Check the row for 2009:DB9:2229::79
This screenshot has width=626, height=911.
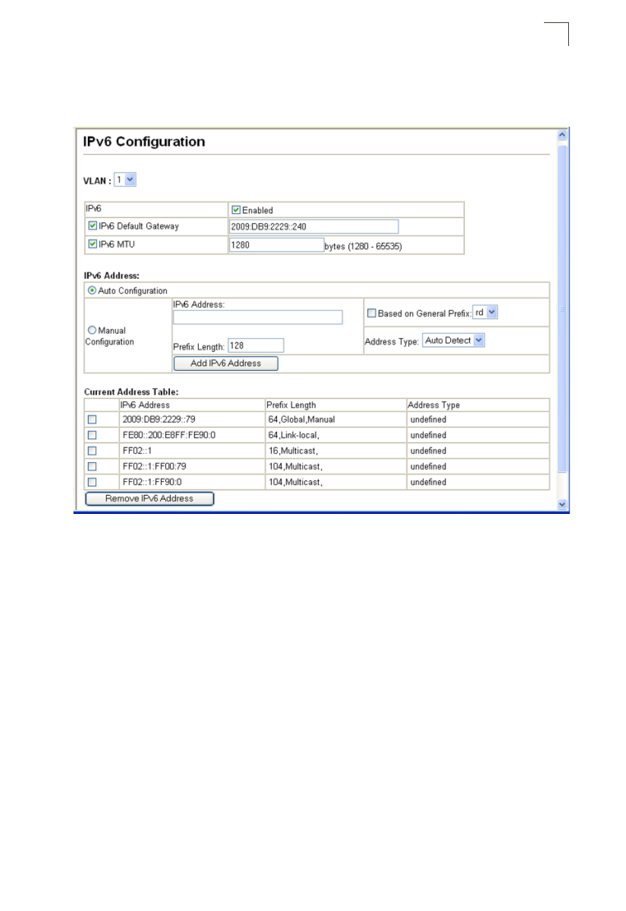click(x=92, y=419)
